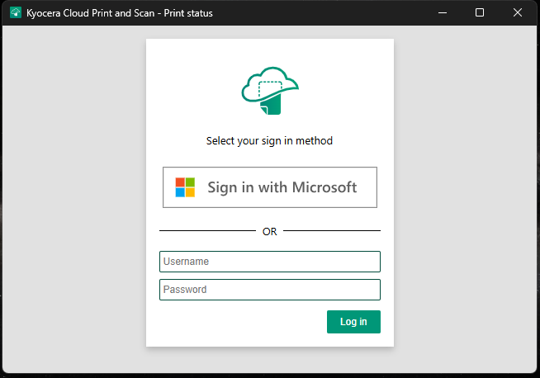
Task: Maximize the Kyocera Cloud Print window
Action: click(480, 13)
